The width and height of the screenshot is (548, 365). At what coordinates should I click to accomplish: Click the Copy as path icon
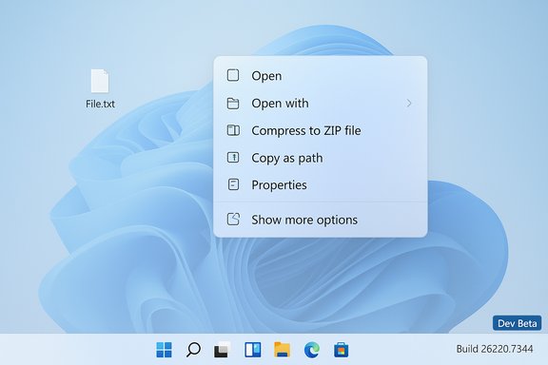click(x=233, y=158)
